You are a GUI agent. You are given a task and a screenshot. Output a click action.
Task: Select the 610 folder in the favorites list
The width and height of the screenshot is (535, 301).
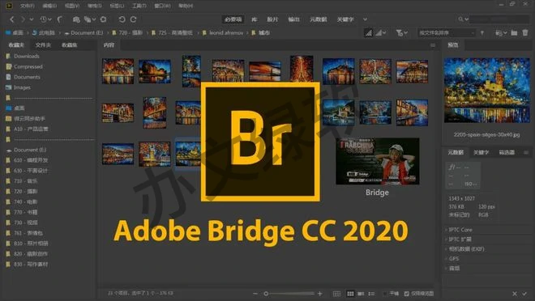[31, 160]
